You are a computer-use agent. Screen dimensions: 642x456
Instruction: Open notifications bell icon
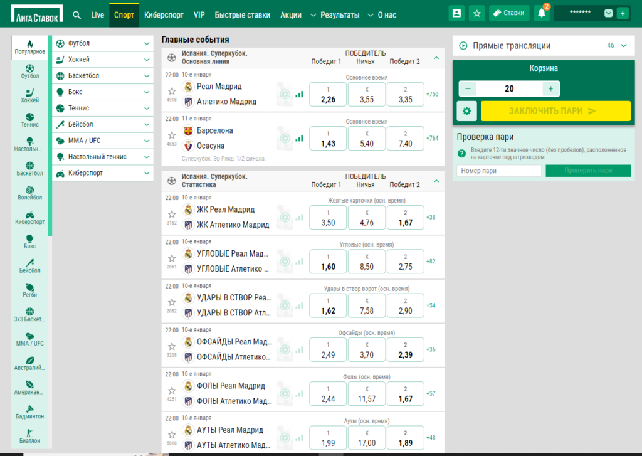pos(541,14)
